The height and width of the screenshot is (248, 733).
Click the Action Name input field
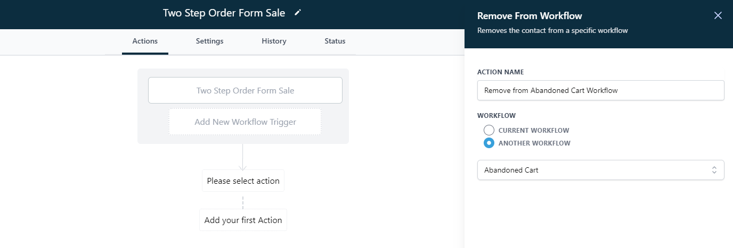[x=600, y=90]
